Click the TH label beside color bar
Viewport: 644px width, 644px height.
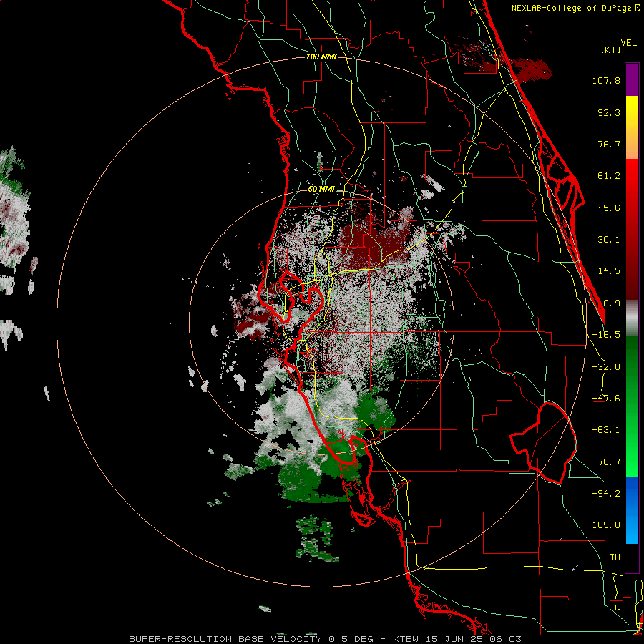[615, 557]
